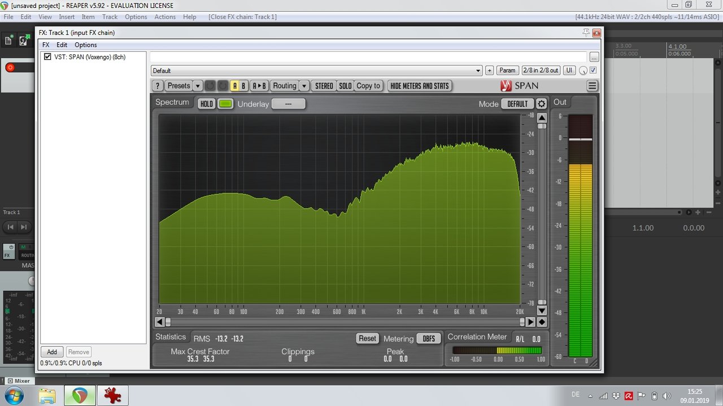Uncheck VST: SPAN (Voxengo) plugin checkbox

pos(47,57)
